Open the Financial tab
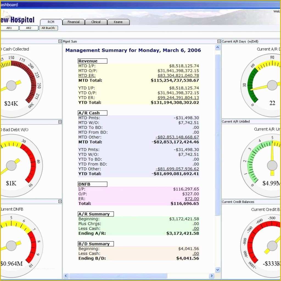Viewport: 281px width, 281px height. pyautogui.click(x=74, y=22)
